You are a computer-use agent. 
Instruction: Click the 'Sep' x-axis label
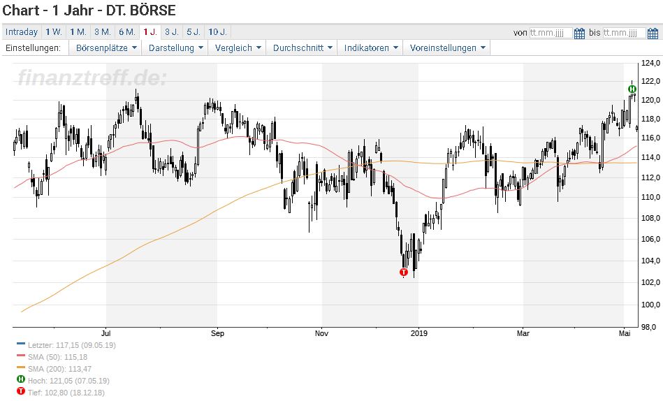(x=217, y=333)
